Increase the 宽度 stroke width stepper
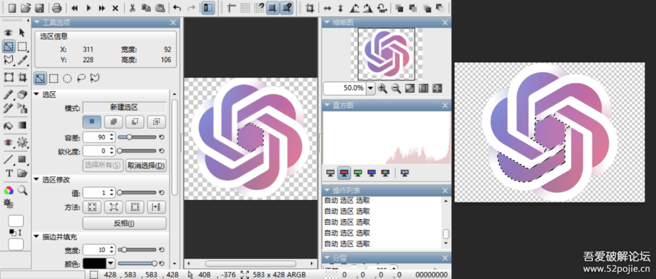 (x=112, y=247)
